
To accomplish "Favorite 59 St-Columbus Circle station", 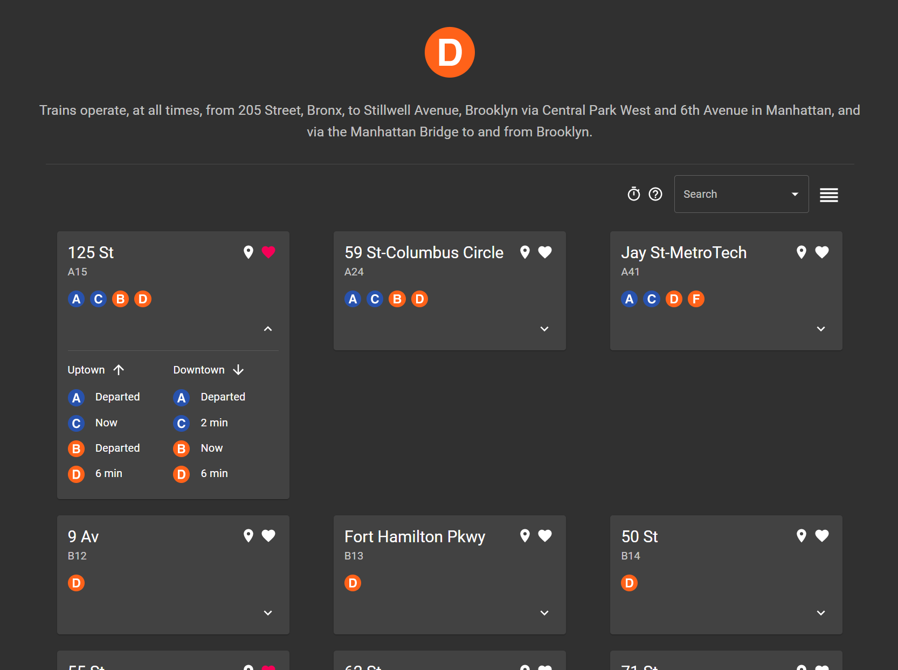I will 545,252.
